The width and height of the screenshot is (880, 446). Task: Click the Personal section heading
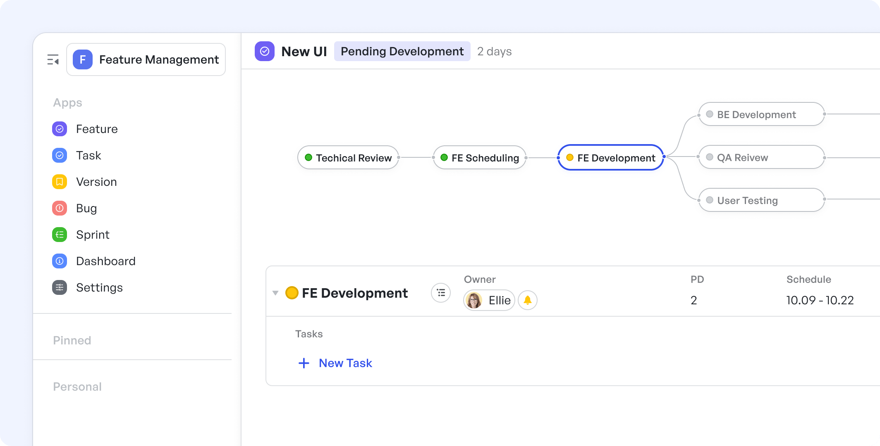[x=77, y=387]
